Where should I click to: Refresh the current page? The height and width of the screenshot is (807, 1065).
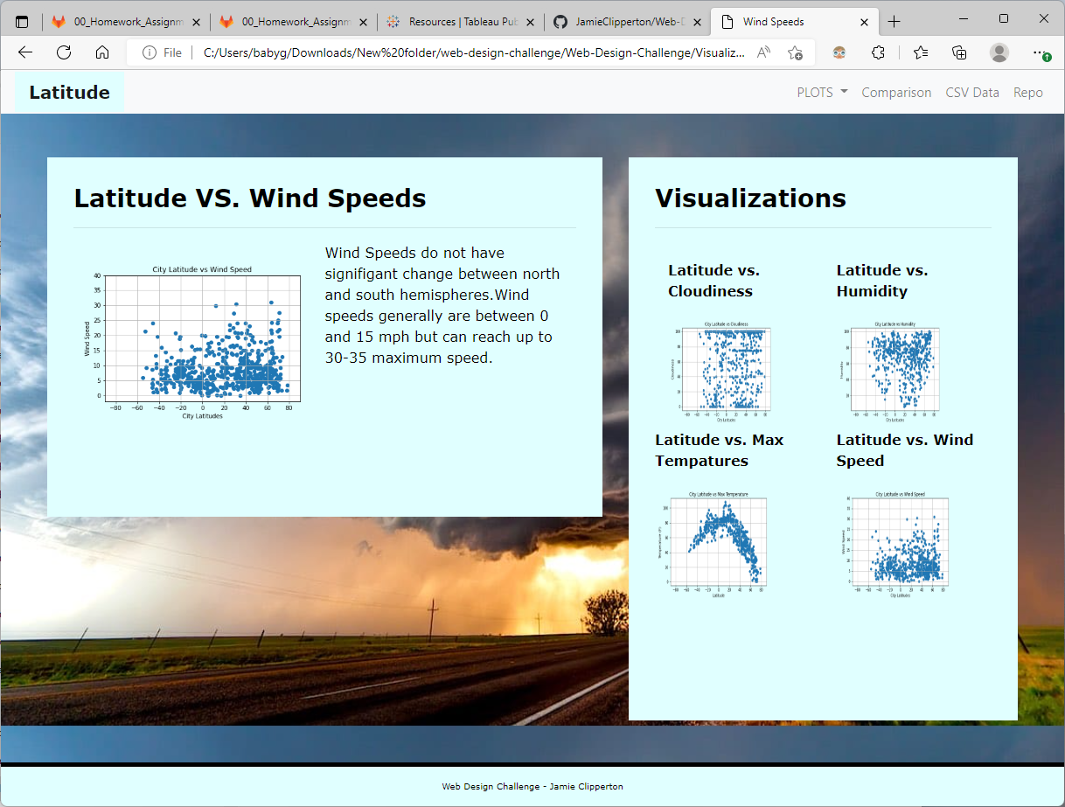click(x=64, y=52)
